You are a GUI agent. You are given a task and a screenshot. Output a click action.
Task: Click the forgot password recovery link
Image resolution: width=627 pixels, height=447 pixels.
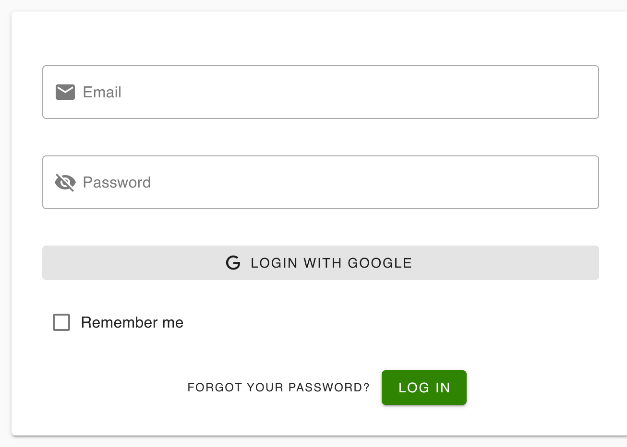(x=278, y=387)
